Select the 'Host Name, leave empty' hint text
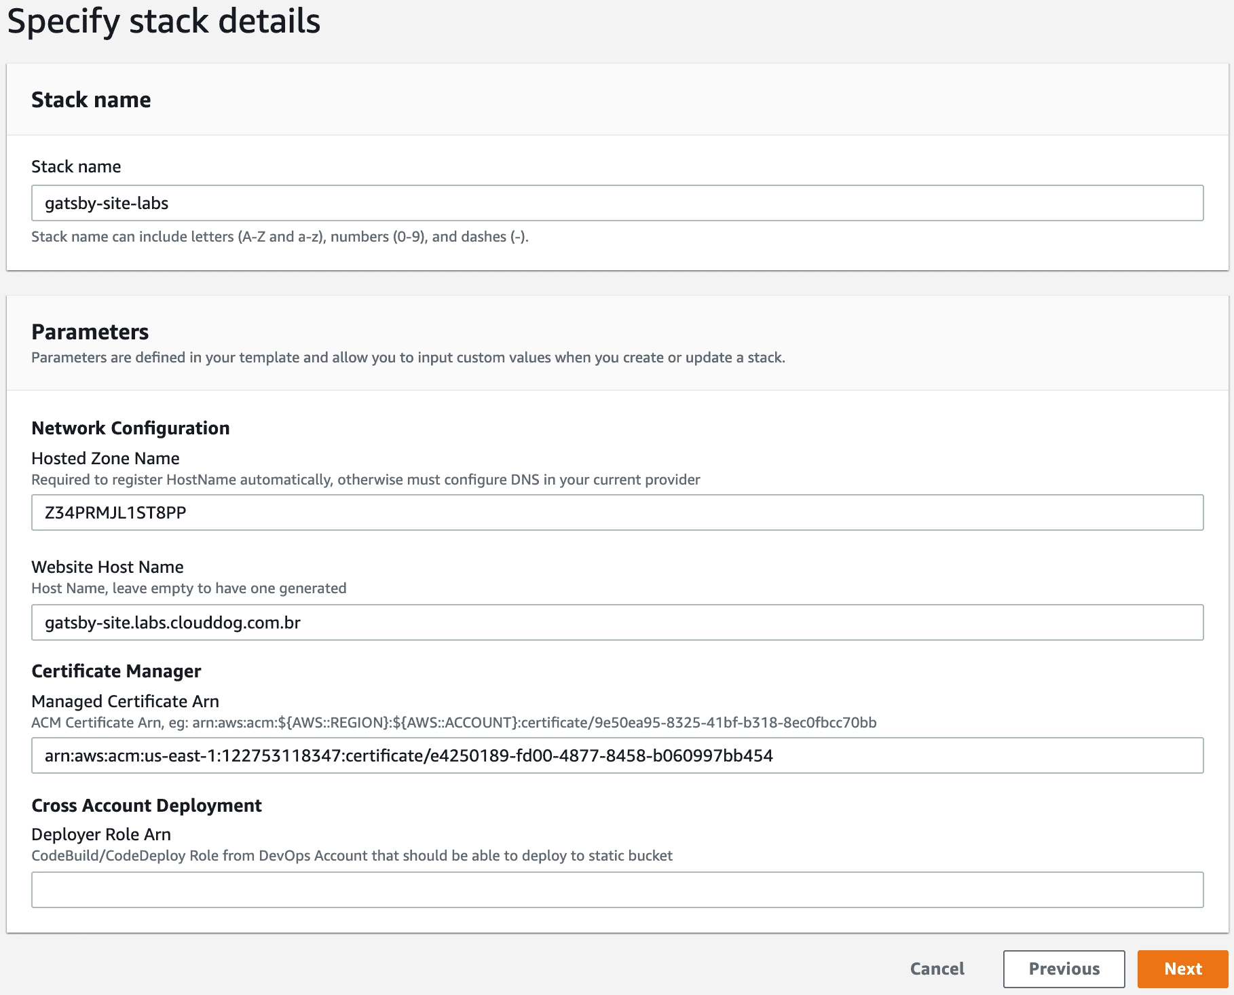The width and height of the screenshot is (1234, 995). pyautogui.click(x=189, y=588)
